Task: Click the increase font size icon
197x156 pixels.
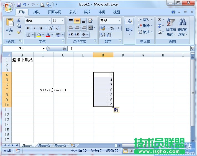Action: pos(51,28)
